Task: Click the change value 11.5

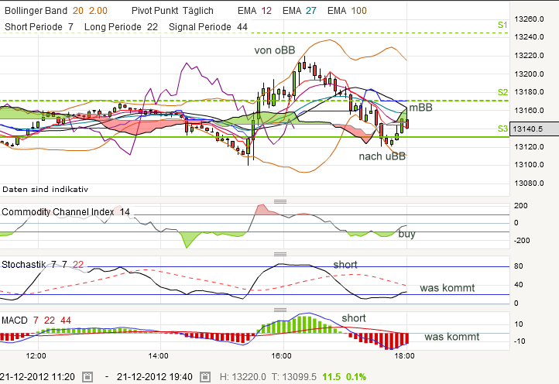Action: pos(331,377)
